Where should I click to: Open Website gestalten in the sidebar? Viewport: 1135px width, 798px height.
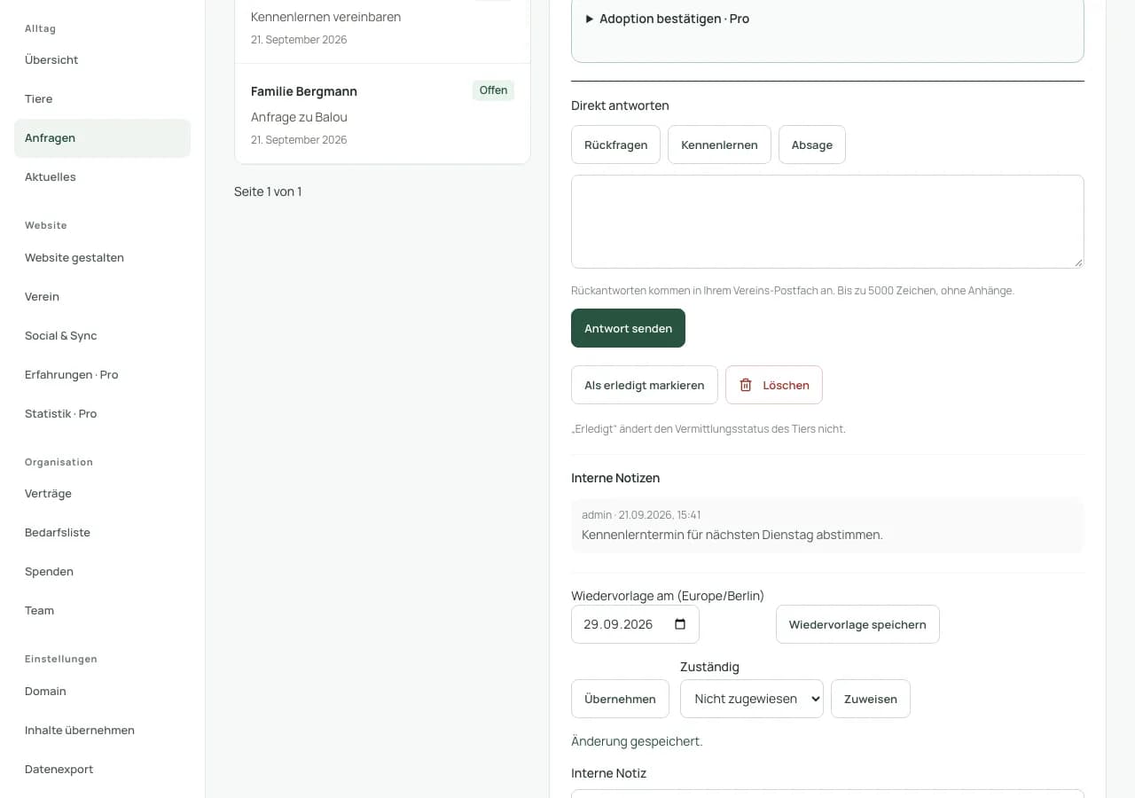tap(102, 258)
